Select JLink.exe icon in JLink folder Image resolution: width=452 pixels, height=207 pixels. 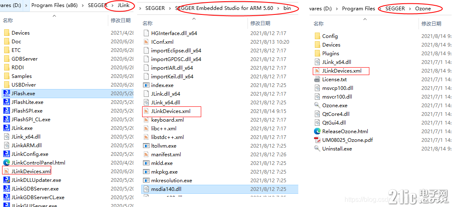(6, 128)
